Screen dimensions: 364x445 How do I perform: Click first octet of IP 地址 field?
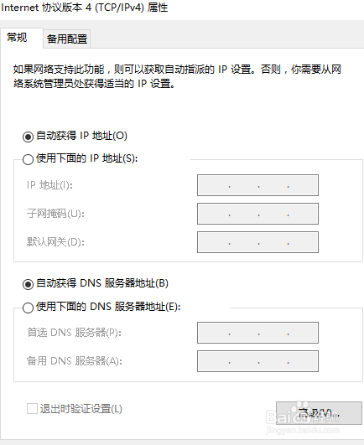(x=214, y=185)
